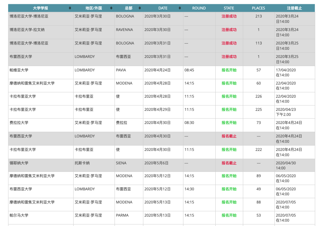Click the places value 53
This screenshot has height=226, width=323.
[x=258, y=215]
